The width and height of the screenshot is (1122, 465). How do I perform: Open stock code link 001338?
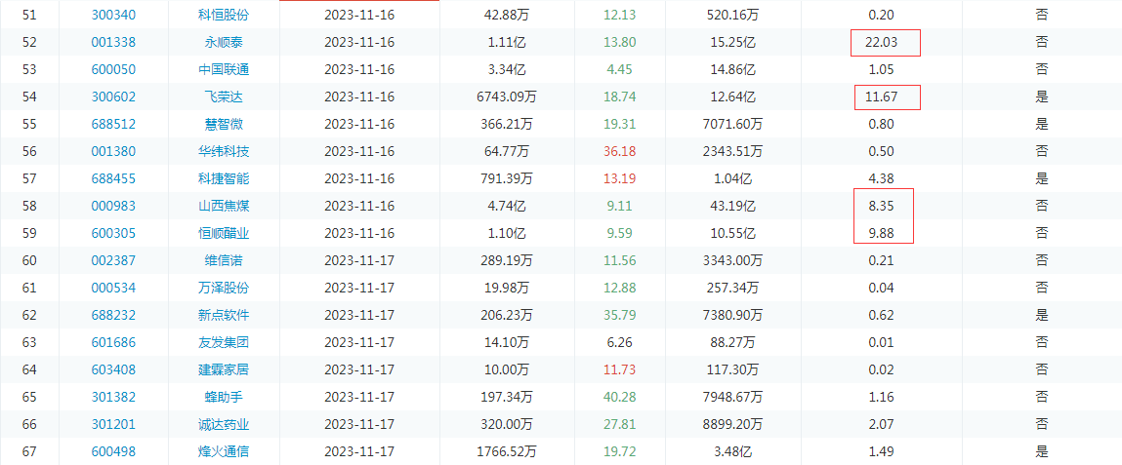(x=113, y=42)
